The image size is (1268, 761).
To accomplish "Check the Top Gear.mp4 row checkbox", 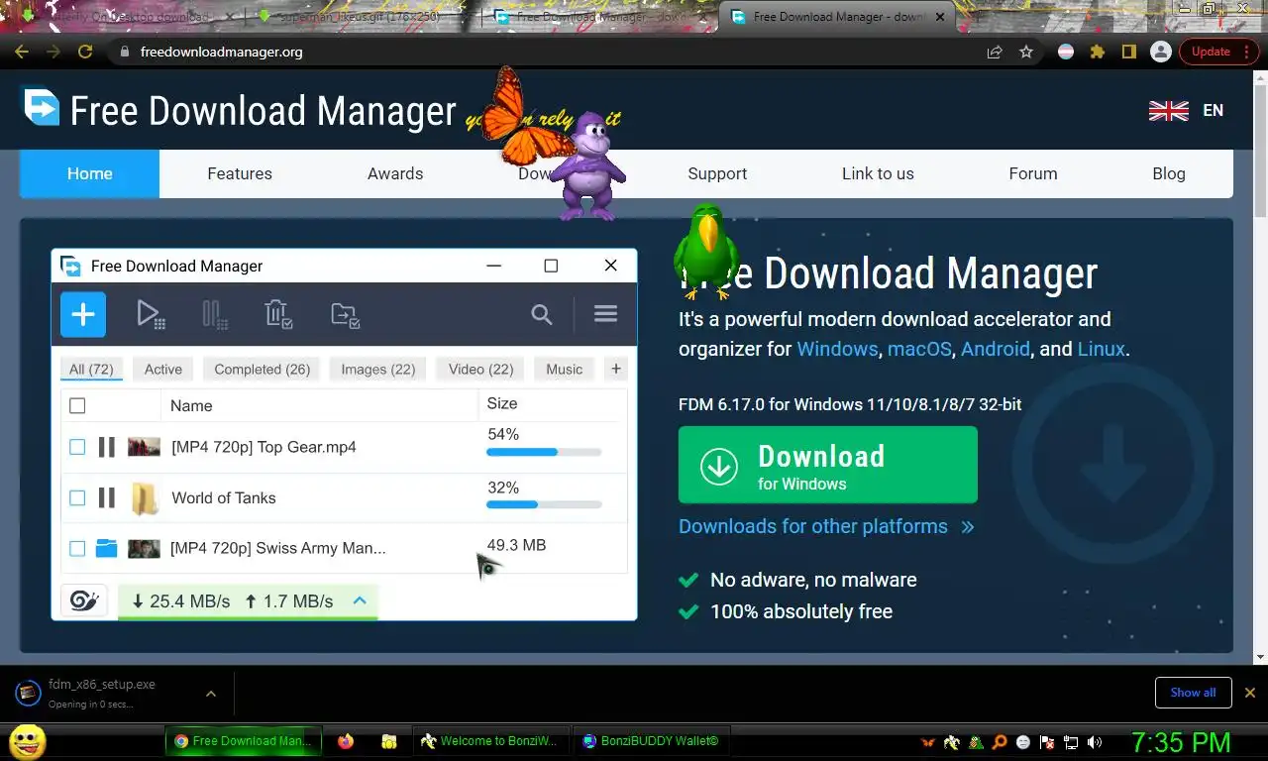I will click(77, 447).
